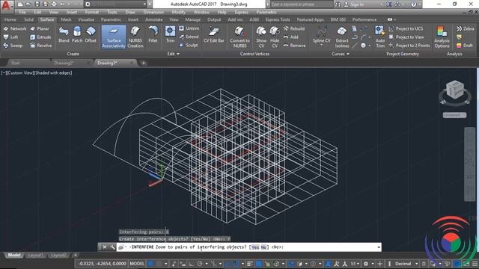Select the Spline CV tool
This screenshot has height=269, width=479.
tap(321, 34)
